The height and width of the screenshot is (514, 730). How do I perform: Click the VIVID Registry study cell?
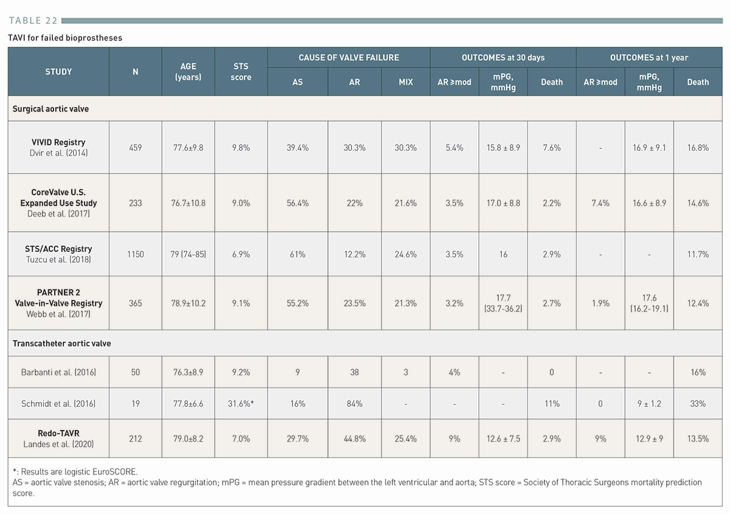58,147
